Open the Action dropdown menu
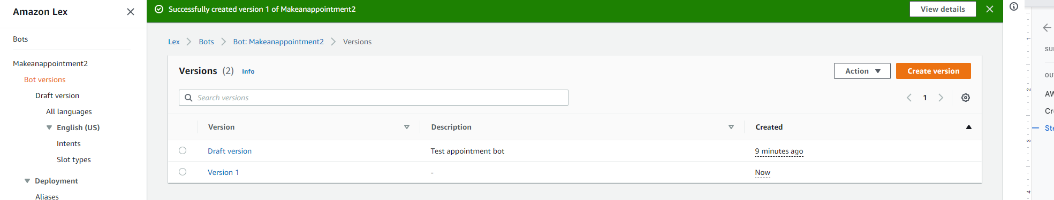 (862, 71)
